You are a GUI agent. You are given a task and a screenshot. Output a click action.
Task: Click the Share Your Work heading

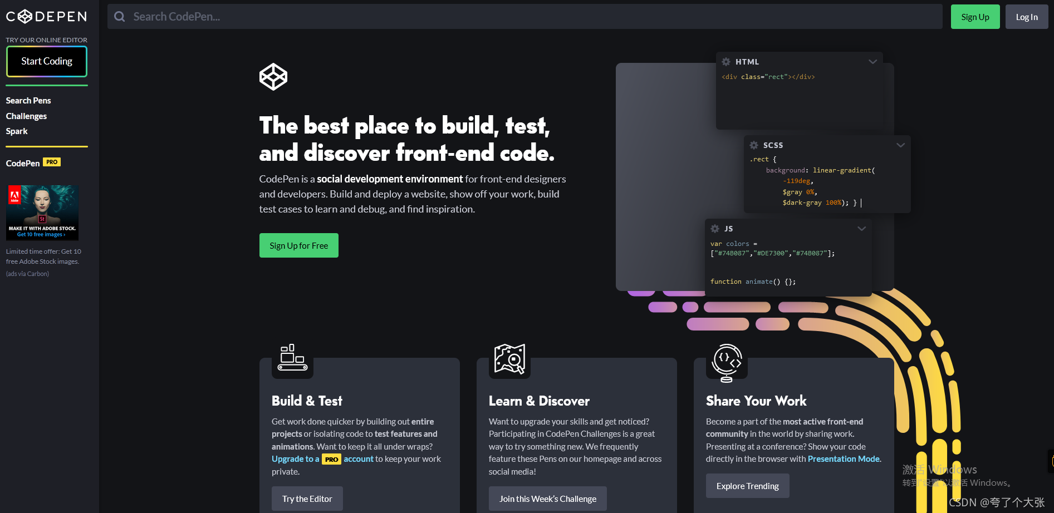pyautogui.click(x=756, y=401)
